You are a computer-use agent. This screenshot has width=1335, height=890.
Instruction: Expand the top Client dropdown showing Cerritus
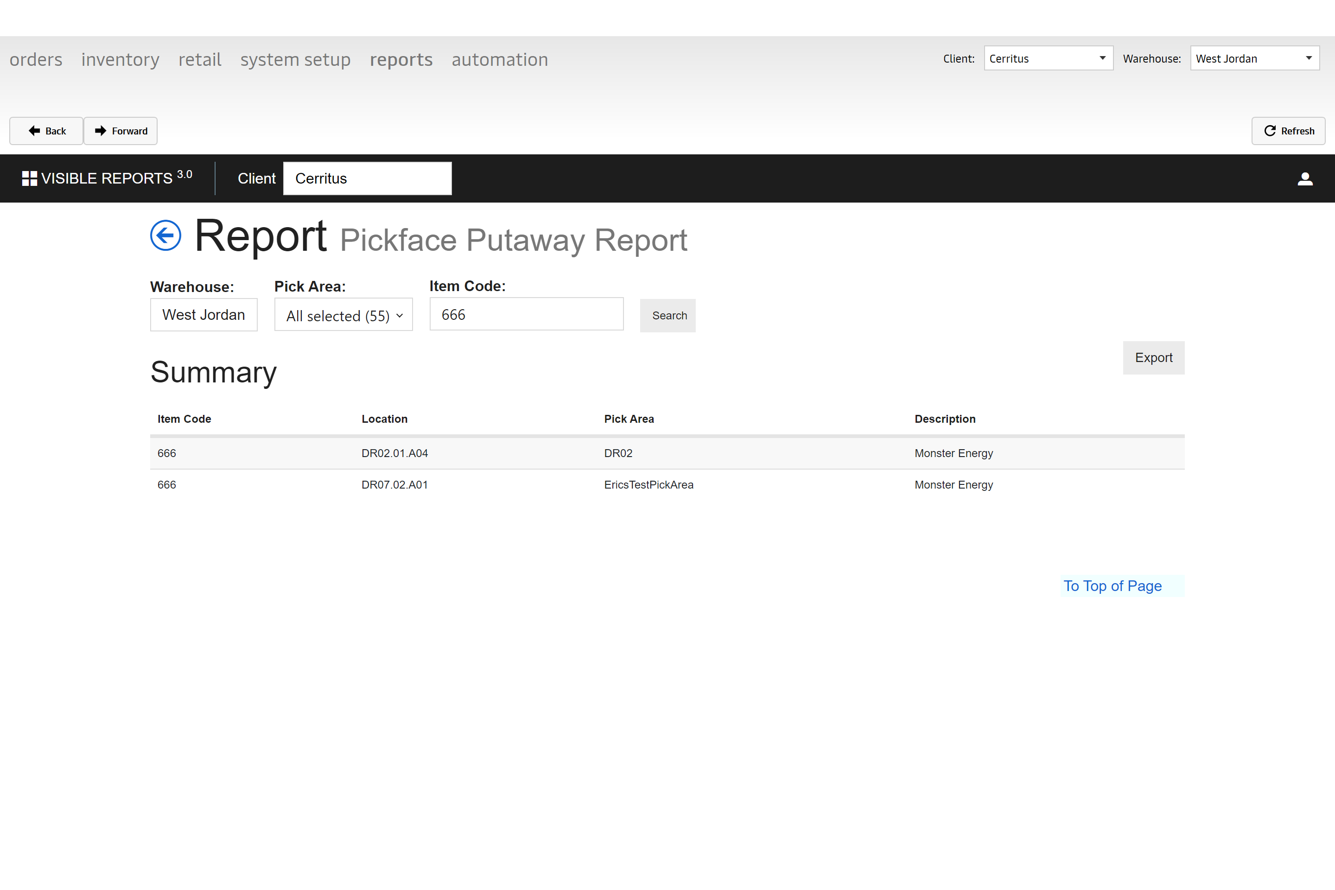click(1049, 58)
